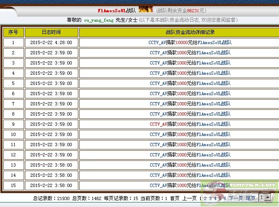This screenshot has height=207, width=279.
Task: Click the first page link (首页)
Action: 175,198
